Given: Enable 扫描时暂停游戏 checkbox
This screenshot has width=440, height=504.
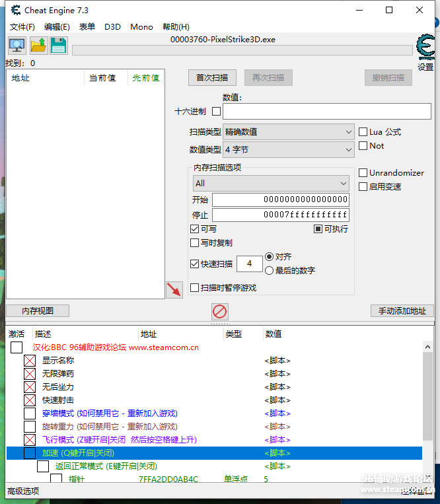Looking at the screenshot, I should point(194,288).
